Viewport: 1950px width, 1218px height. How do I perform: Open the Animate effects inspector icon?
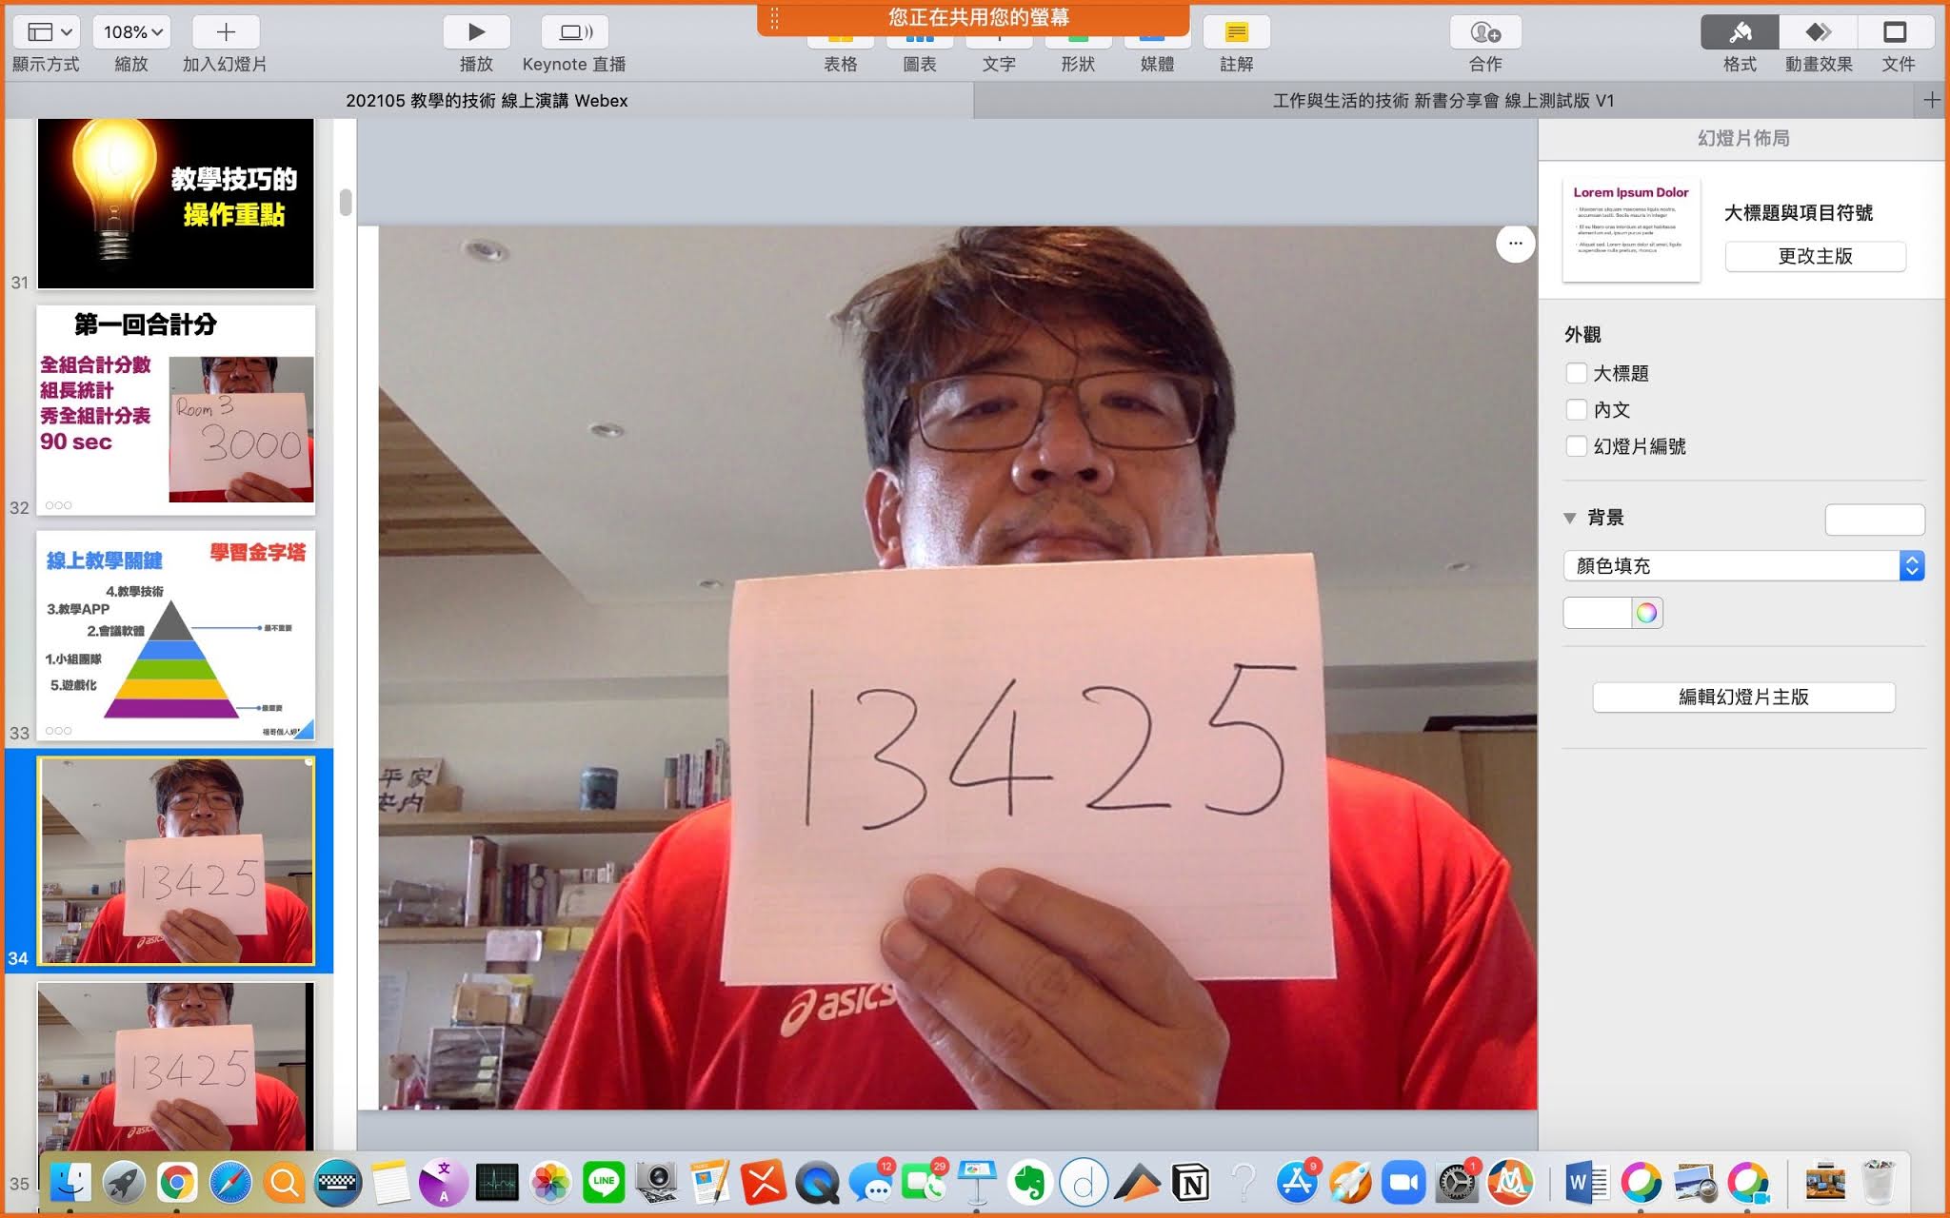tap(1818, 32)
